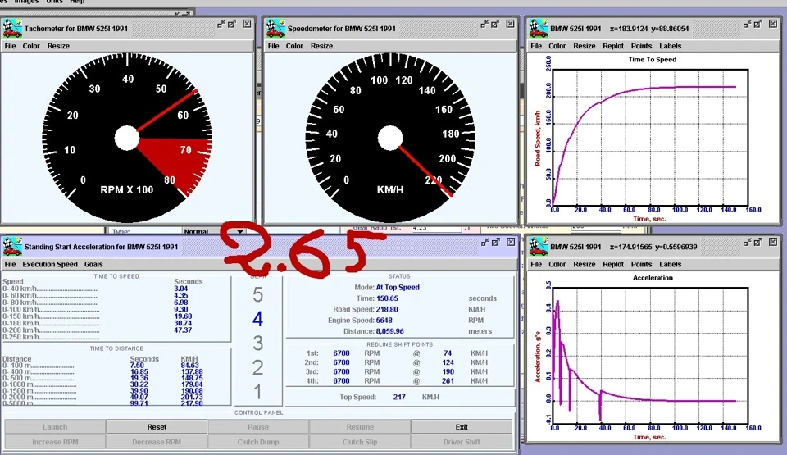The image size is (787, 455).
Task: Open Labels menu in Acceleration graph window
Action: [x=670, y=264]
